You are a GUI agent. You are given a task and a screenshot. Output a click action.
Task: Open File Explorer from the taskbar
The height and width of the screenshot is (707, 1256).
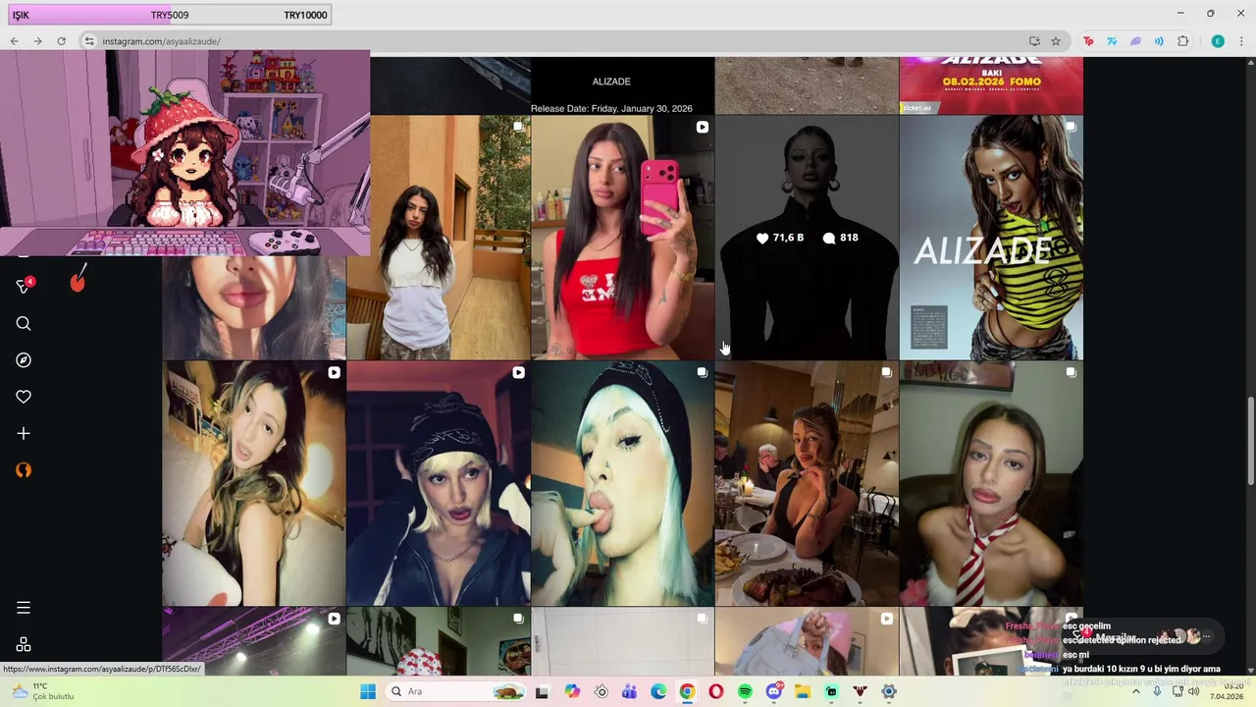click(803, 691)
